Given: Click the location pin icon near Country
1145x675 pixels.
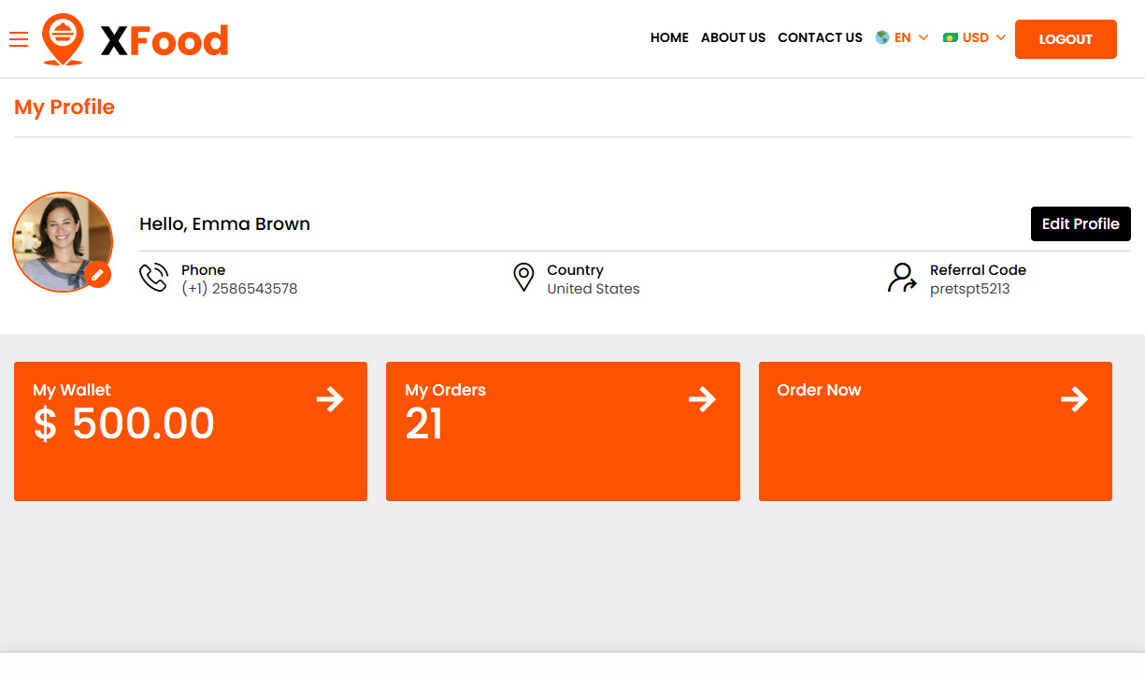Looking at the screenshot, I should click(x=523, y=278).
